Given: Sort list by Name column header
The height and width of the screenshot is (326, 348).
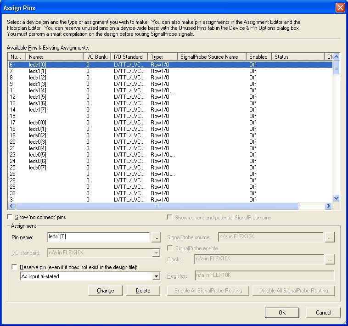Looking at the screenshot, I should 54,57.
